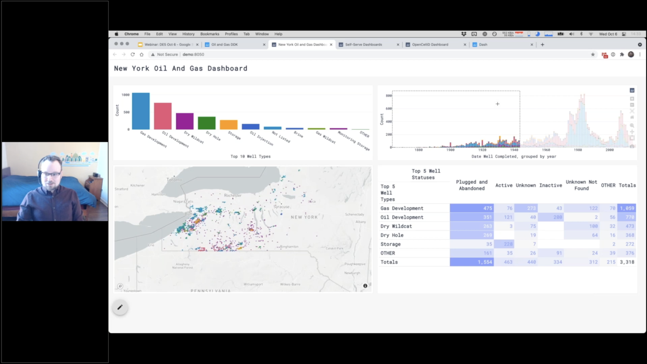Click the Rochester label on the map
This screenshot has width=647, height=364.
[232, 195]
